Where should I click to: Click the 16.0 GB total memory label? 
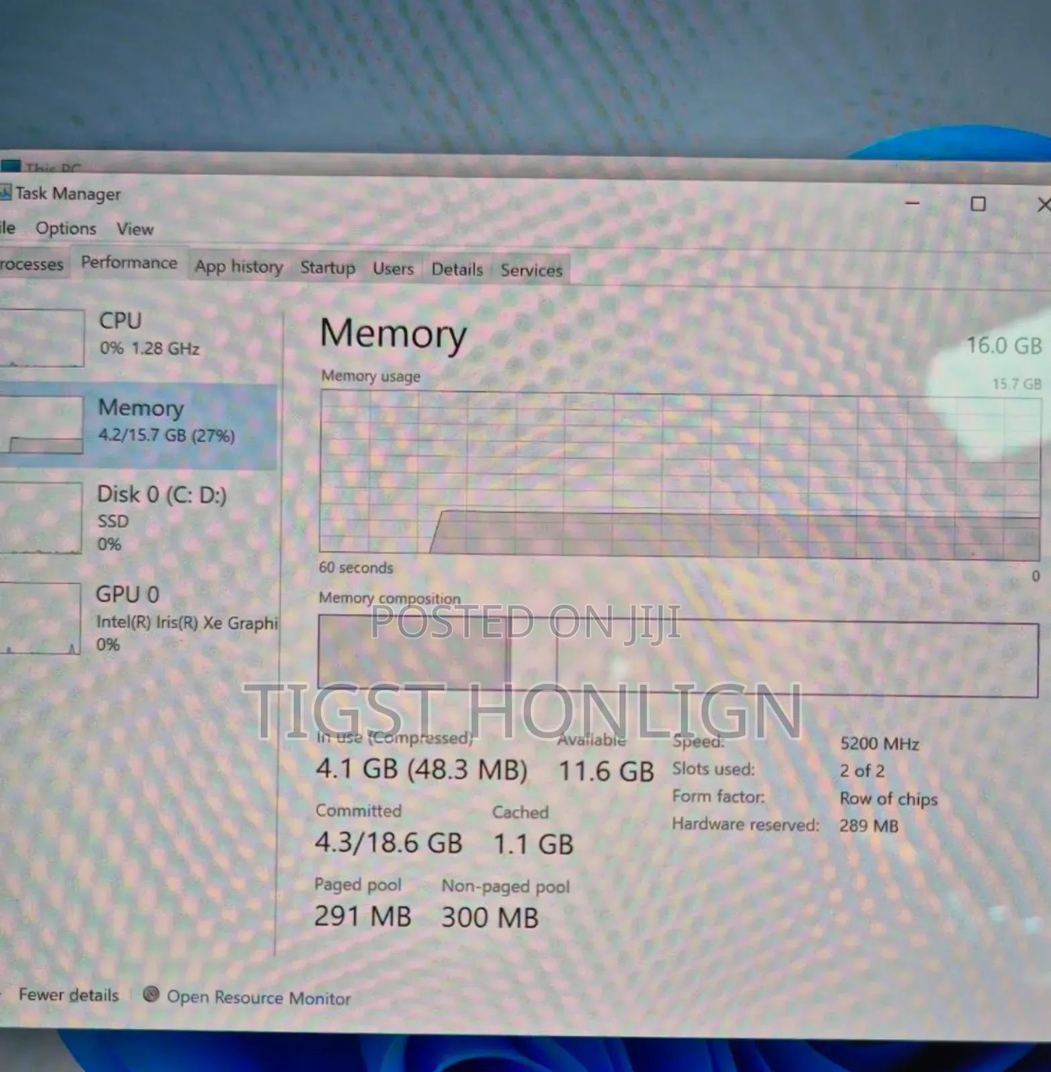[x=1003, y=346]
